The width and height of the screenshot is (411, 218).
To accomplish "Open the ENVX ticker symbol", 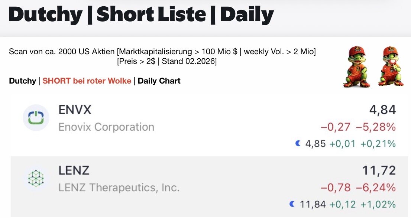I will pyautogui.click(x=75, y=110).
